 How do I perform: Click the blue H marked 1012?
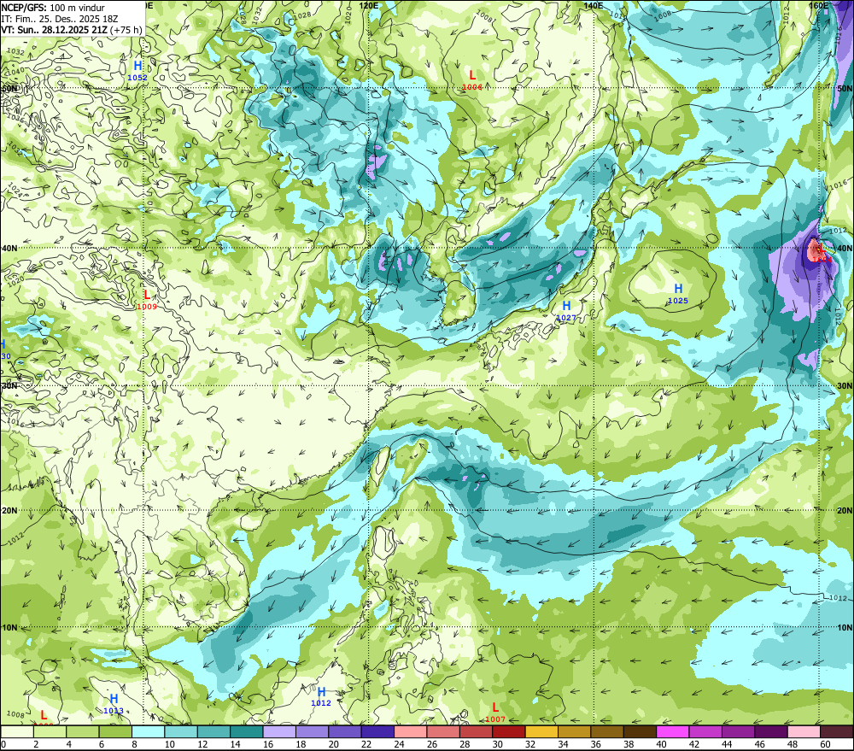click(x=321, y=692)
